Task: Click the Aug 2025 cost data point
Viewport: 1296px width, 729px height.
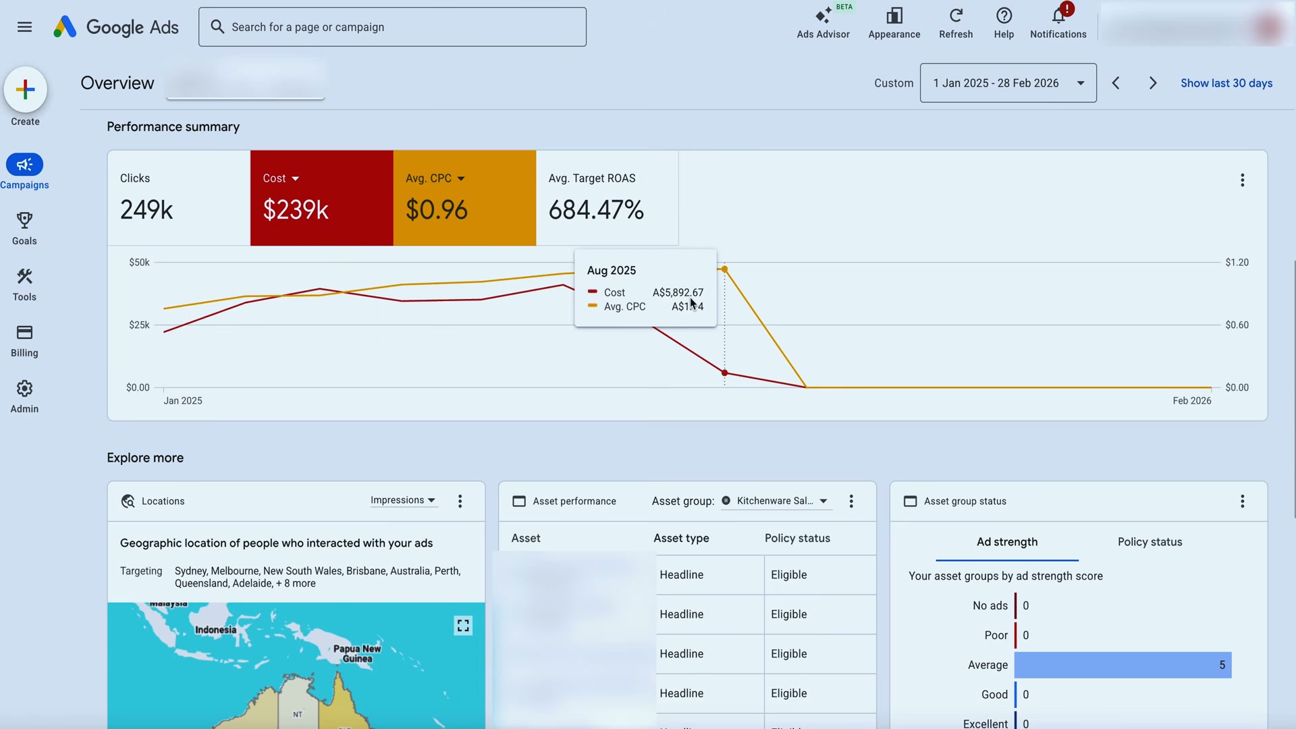Action: [724, 373]
